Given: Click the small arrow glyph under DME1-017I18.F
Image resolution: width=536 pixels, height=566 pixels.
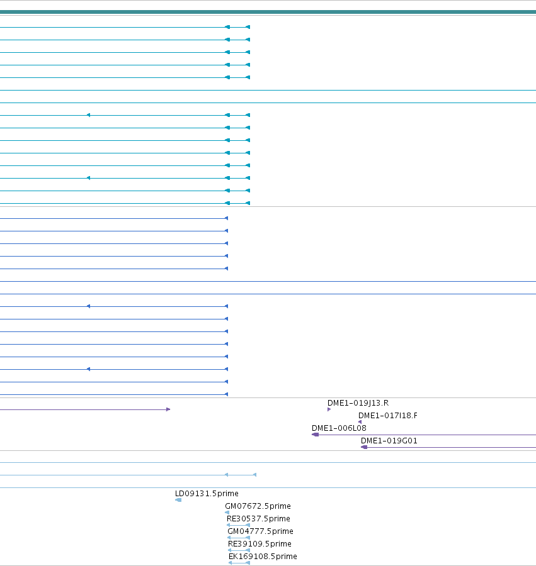Looking at the screenshot, I should [x=360, y=422].
